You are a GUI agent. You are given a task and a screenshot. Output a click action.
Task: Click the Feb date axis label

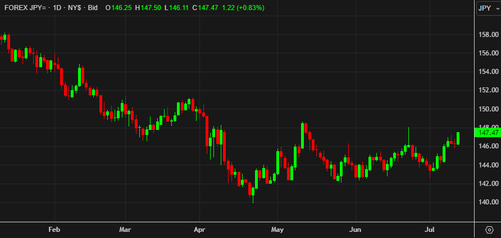[54, 230]
